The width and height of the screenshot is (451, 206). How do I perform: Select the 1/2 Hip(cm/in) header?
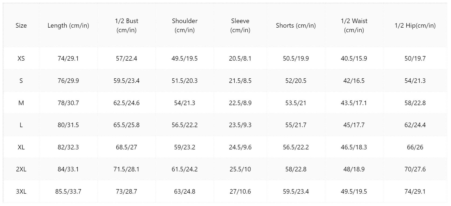415,25
